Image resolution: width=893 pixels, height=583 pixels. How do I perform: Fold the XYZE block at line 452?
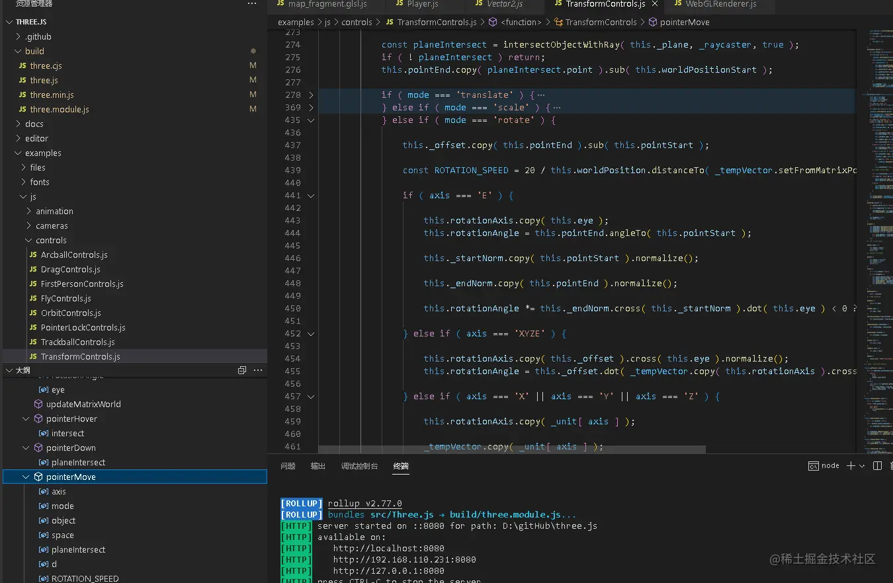[x=312, y=333]
